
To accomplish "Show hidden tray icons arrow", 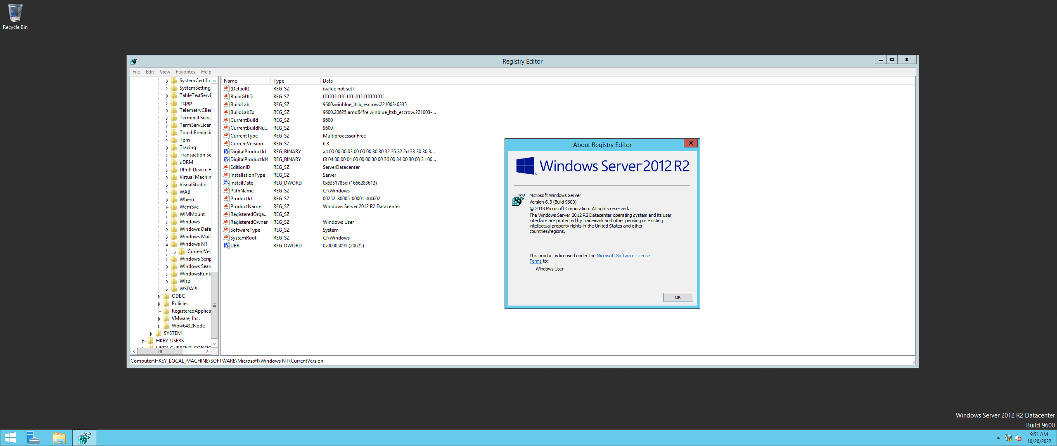I will tap(998, 438).
